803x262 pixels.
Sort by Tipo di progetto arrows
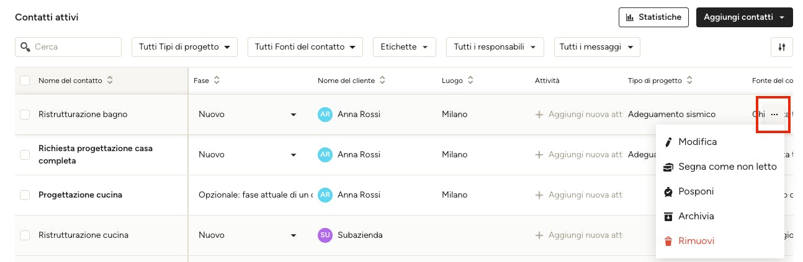[689, 81]
